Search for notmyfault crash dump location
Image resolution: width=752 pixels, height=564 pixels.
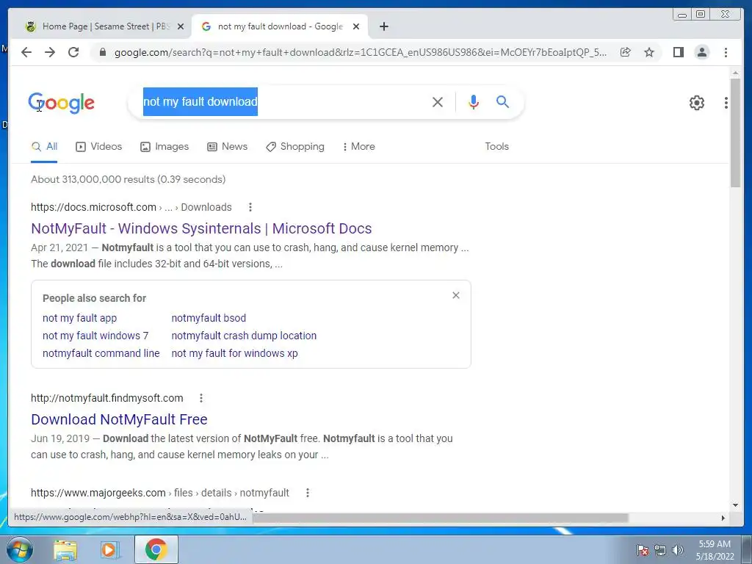tap(244, 336)
